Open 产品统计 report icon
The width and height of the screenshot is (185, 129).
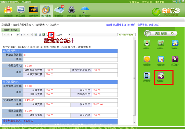161,45
